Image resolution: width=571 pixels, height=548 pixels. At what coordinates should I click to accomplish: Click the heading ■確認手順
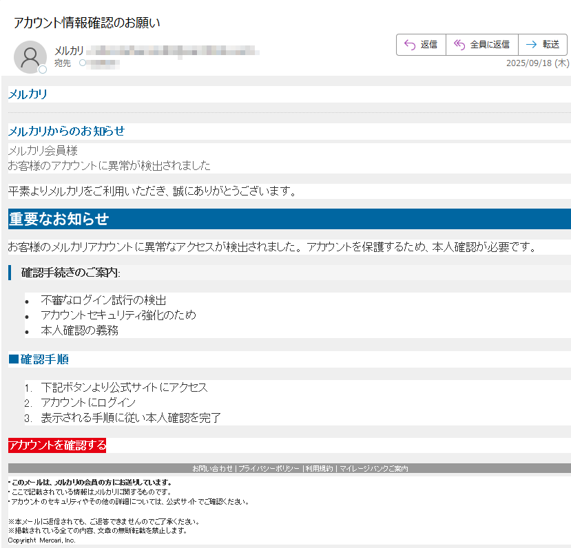(x=39, y=359)
